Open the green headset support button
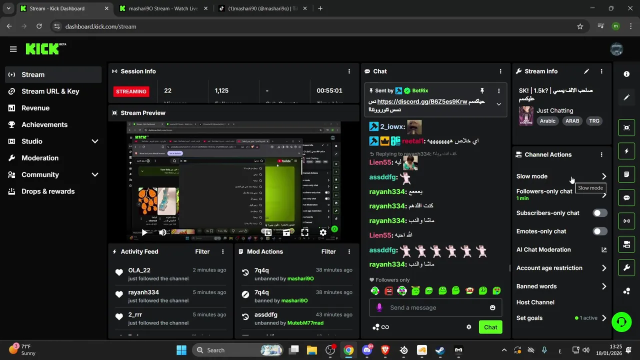Screen dimensions: 640x360 (x=621, y=321)
